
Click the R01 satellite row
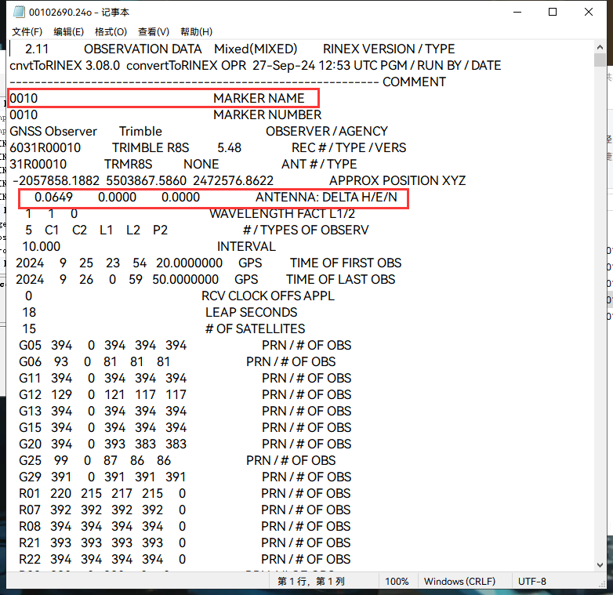pos(184,493)
